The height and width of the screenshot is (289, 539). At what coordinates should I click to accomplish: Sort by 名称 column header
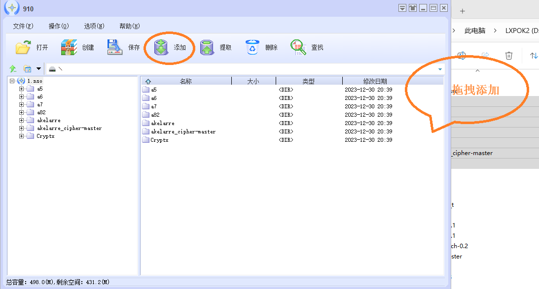pos(185,81)
